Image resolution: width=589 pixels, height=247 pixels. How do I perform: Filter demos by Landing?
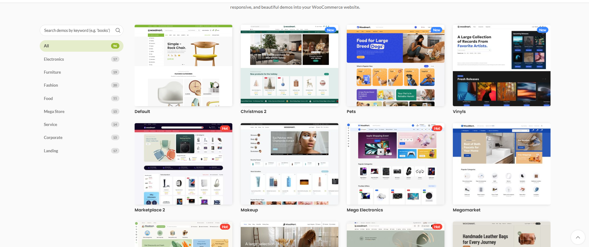click(82, 151)
